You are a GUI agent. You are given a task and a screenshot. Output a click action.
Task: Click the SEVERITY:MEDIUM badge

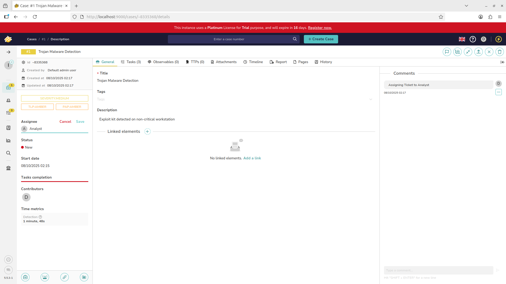(x=55, y=98)
